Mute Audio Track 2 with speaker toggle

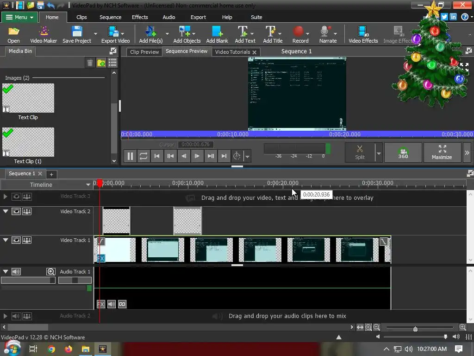click(x=16, y=316)
